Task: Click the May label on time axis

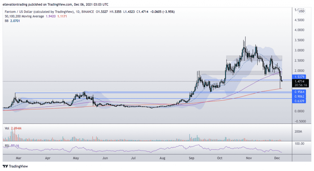Action: point(76,158)
